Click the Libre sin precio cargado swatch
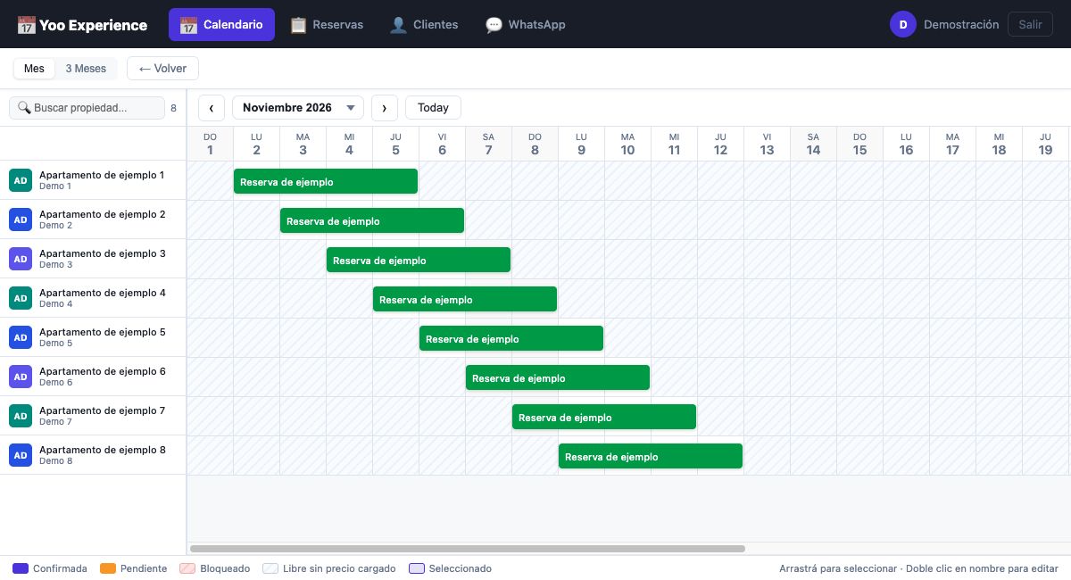The height and width of the screenshot is (580, 1071). [x=270, y=568]
